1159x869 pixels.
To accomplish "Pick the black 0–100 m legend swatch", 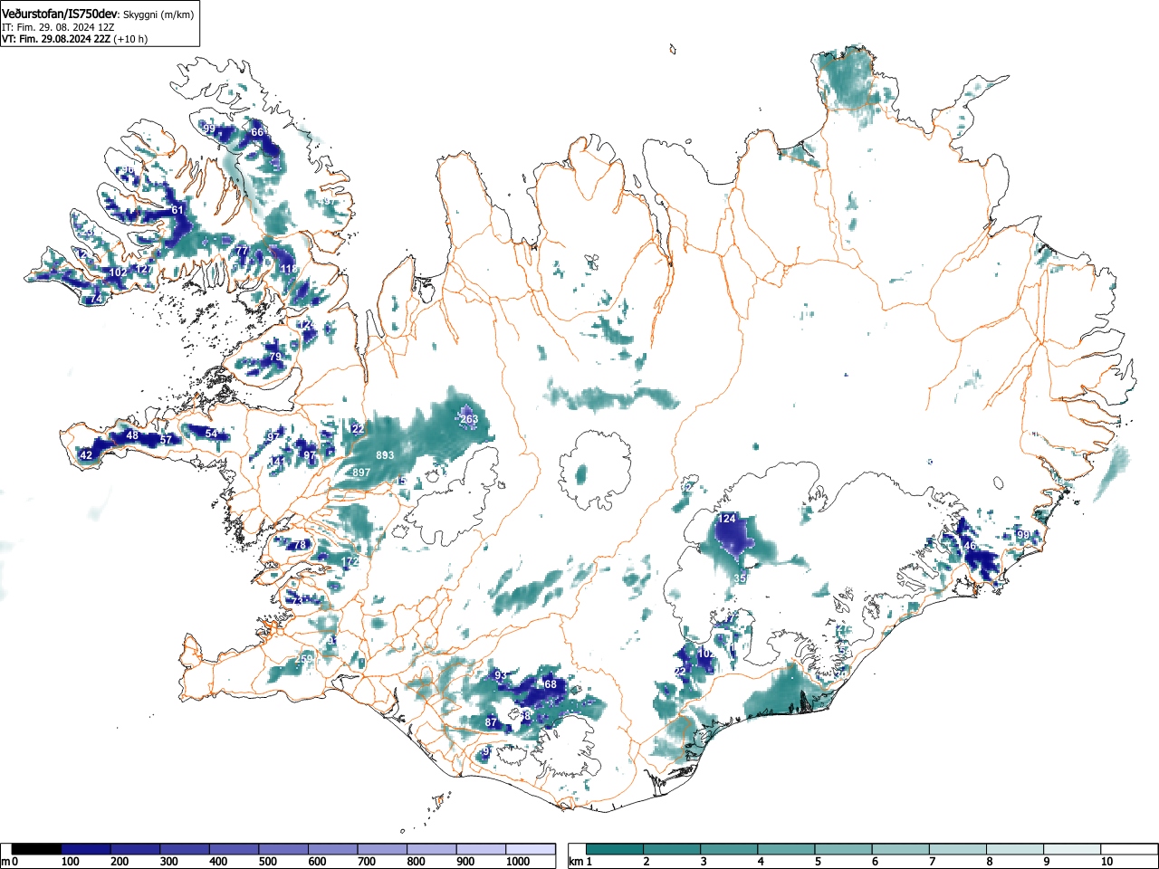I will (x=37, y=849).
